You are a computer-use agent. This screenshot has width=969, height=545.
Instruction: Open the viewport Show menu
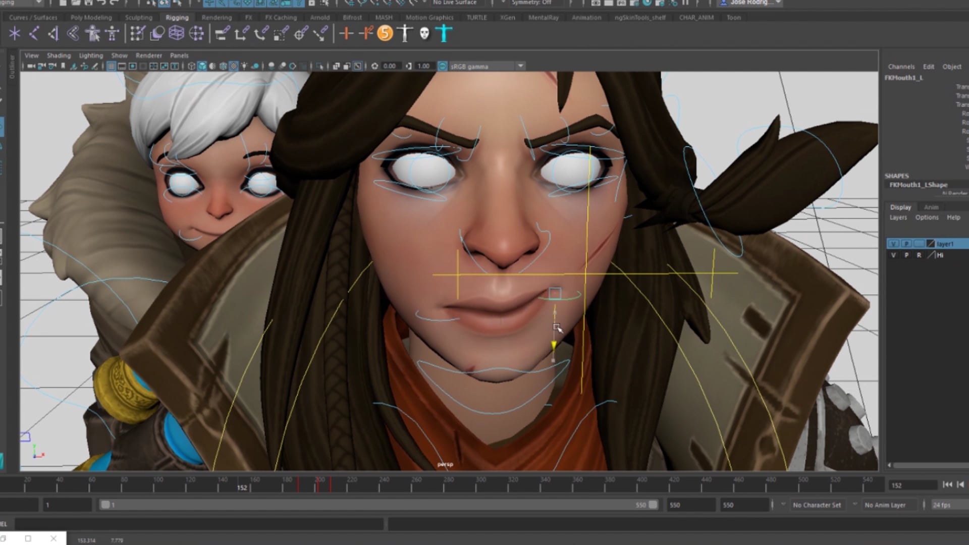coord(119,56)
